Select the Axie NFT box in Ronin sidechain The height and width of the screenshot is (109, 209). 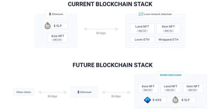click(x=148, y=88)
